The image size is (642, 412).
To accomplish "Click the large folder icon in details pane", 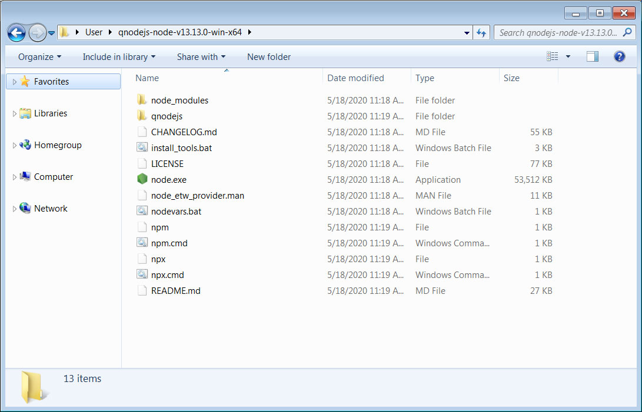I will click(x=33, y=386).
